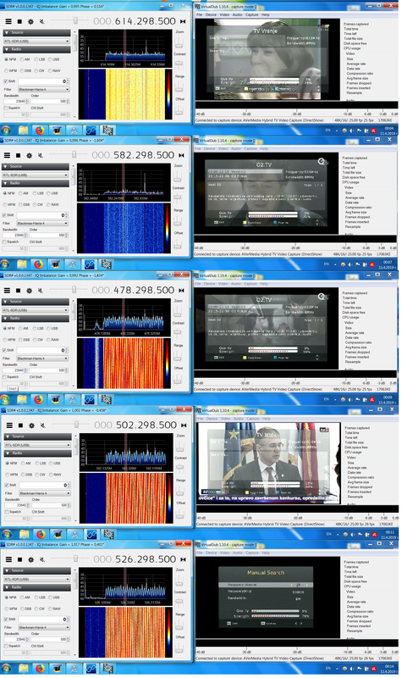Screen dimensions: 402x678
Task: Toggle the mute speaker in the SDR# 614.298.500 window
Action: pos(41,21)
